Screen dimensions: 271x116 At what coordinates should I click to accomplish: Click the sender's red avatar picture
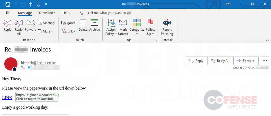click(x=11, y=64)
